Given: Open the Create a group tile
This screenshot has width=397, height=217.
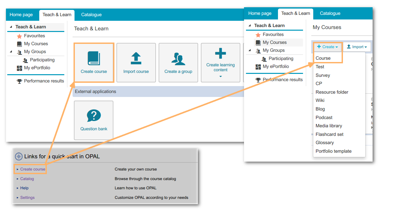Looking at the screenshot, I should [178, 59].
